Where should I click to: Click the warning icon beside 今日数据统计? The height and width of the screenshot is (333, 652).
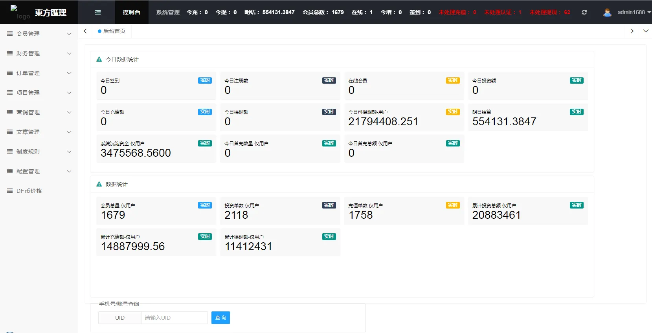click(x=99, y=59)
